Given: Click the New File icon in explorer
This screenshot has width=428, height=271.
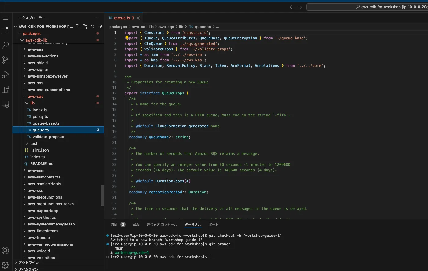Looking at the screenshot, I should 78,27.
